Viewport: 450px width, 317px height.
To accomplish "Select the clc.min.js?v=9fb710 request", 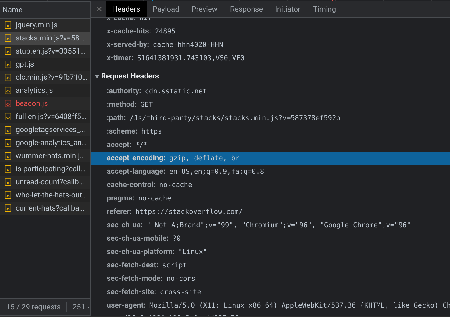I will click(45, 77).
